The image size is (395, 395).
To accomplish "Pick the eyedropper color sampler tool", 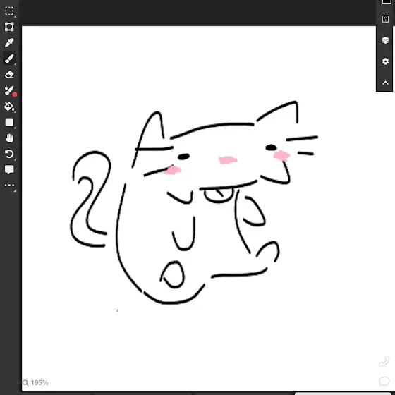I will (x=9, y=42).
